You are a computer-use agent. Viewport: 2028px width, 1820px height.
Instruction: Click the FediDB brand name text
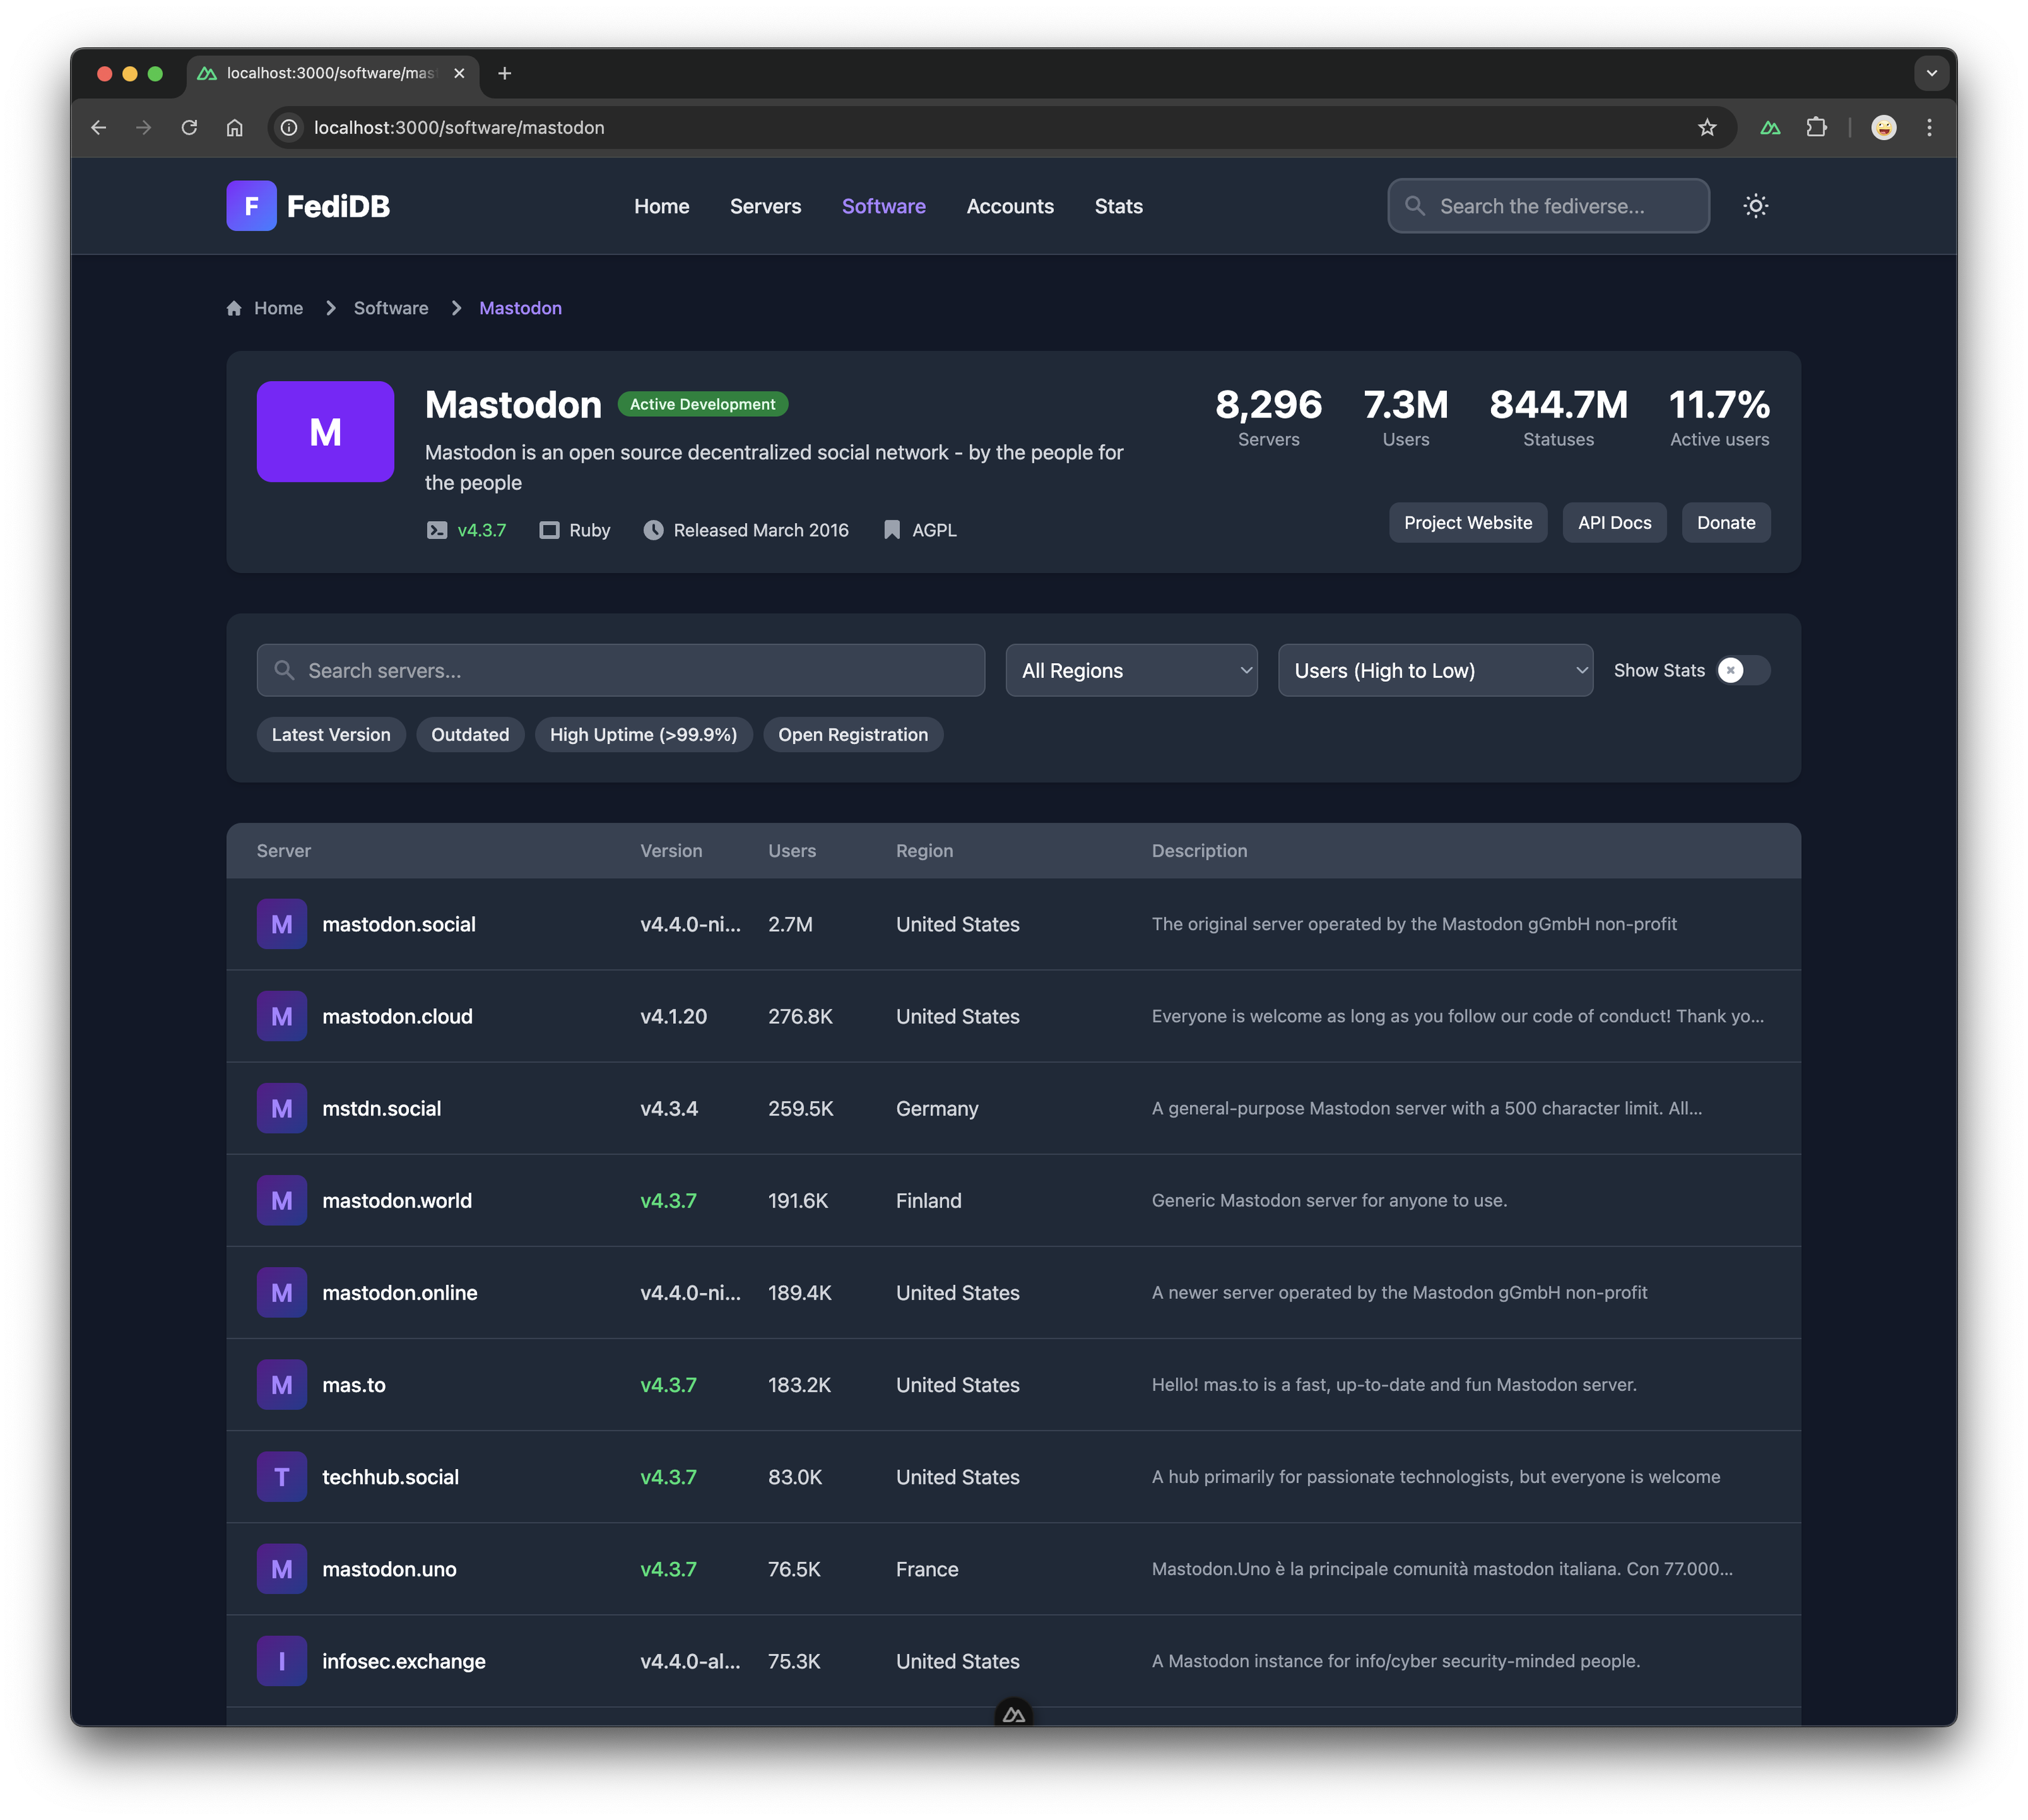(x=338, y=206)
